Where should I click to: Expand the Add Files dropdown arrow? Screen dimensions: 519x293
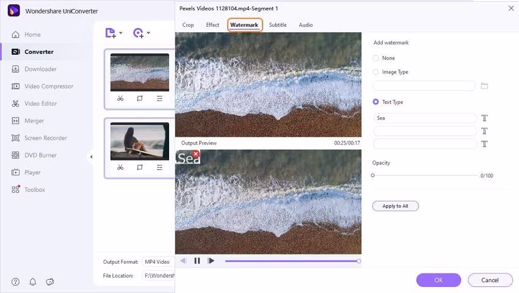[x=121, y=32]
